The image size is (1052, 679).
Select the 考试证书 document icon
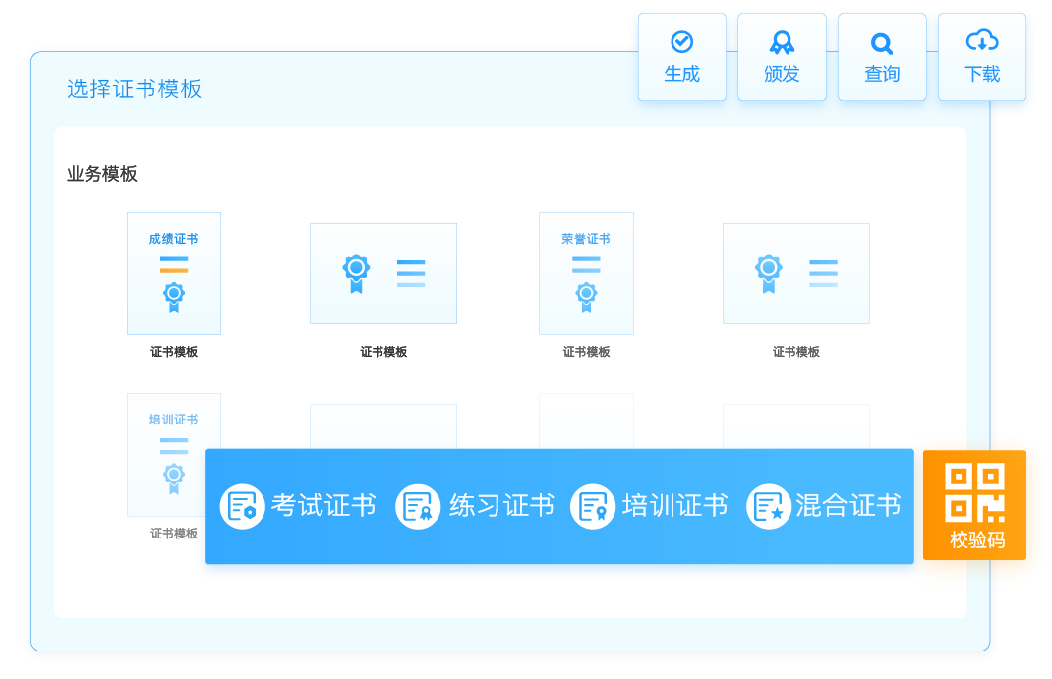[x=242, y=506]
